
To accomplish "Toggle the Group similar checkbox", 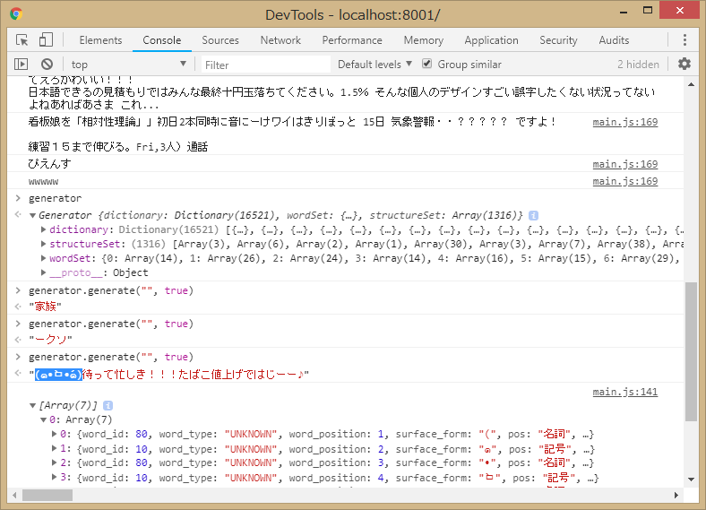I will [427, 65].
